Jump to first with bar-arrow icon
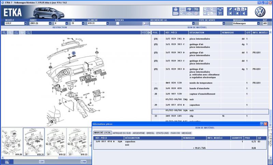Screen dimensions: 273x165 tap(230, 13)
